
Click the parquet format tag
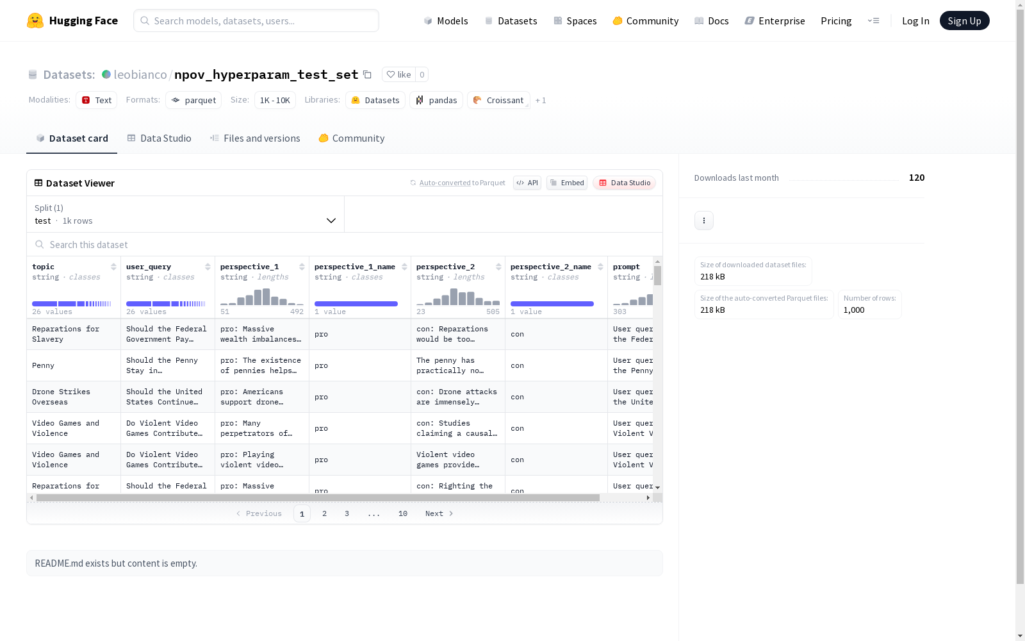(x=193, y=100)
